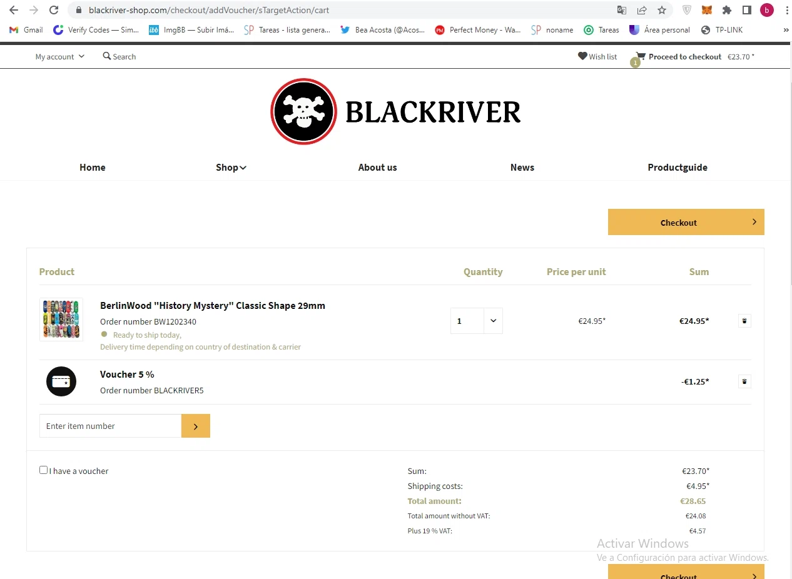The width and height of the screenshot is (792, 579).
Task: Click the Total amount without VAT label
Action: pyautogui.click(x=449, y=516)
